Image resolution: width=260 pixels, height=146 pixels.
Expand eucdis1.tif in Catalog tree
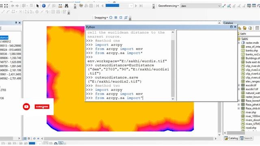tap(239, 89)
